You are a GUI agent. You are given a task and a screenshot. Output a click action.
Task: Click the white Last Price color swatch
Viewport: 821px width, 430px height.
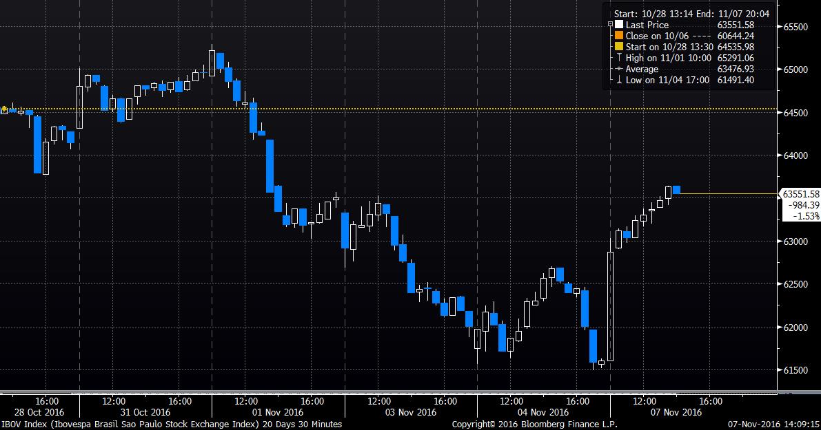pos(619,25)
